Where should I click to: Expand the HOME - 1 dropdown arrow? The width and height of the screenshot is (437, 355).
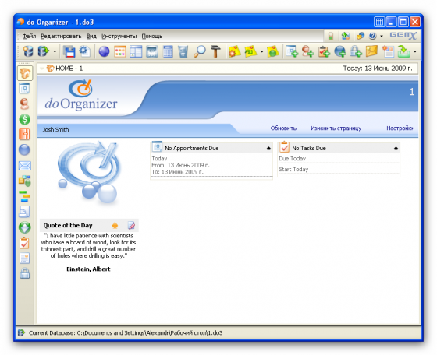tap(42, 69)
